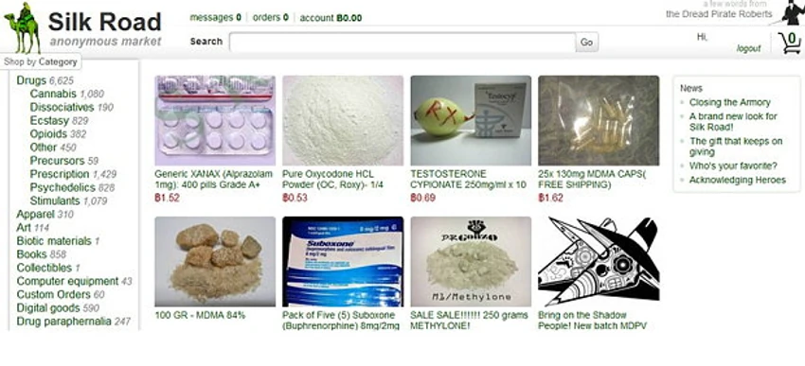Open the shopping cart icon
Image resolution: width=805 pixels, height=366 pixels.
[x=790, y=43]
